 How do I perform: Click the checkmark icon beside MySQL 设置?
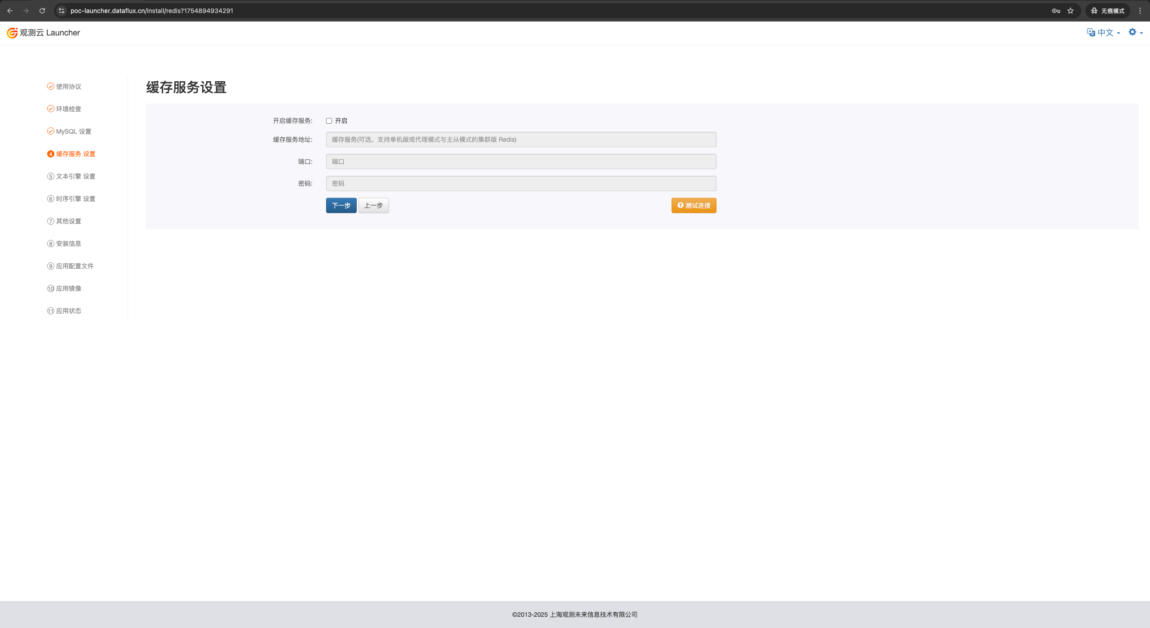50,131
